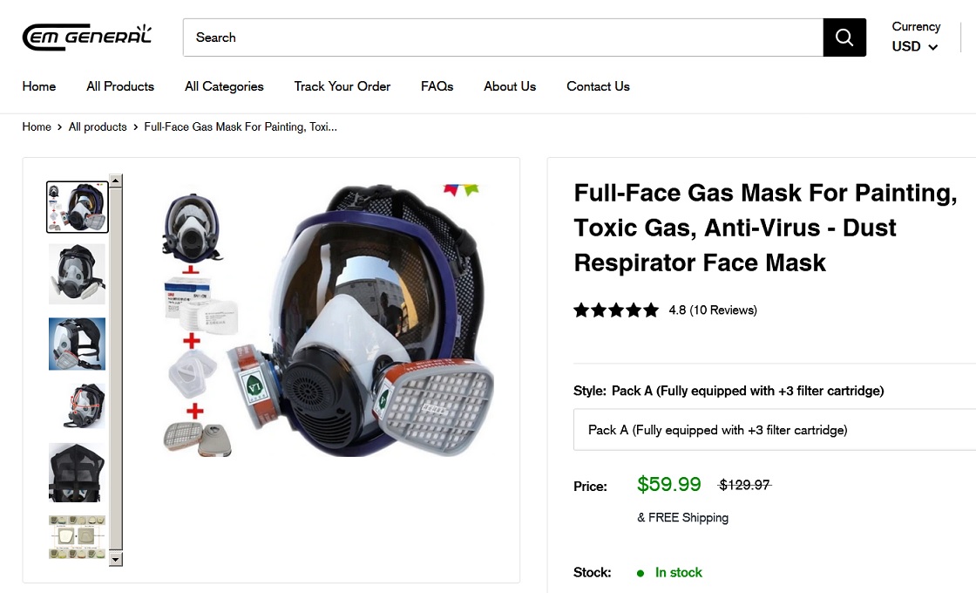
Task: Open the All Categories menu
Action: [x=224, y=86]
